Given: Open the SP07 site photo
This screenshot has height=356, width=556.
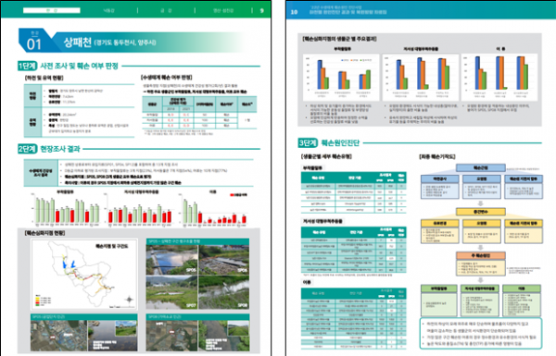Looking at the screenshot, I should [172, 291].
